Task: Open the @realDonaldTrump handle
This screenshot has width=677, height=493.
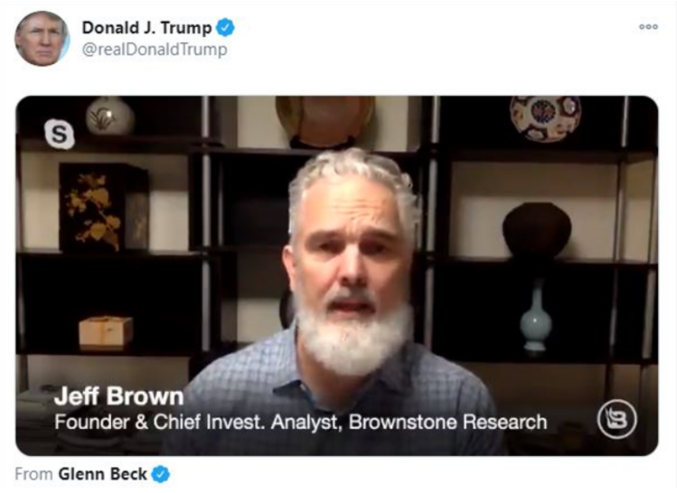Action: coord(155,49)
